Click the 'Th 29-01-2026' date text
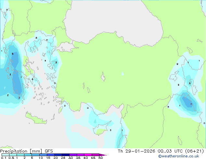206x159 pixels. (136, 151)
